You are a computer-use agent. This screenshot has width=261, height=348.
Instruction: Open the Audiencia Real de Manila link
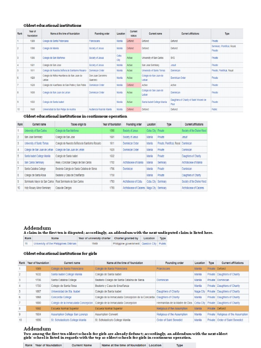click(100, 109)
